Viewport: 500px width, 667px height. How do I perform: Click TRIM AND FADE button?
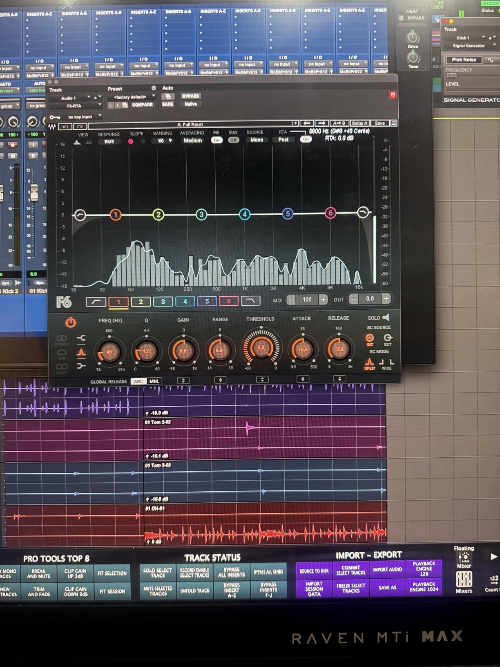click(x=39, y=592)
